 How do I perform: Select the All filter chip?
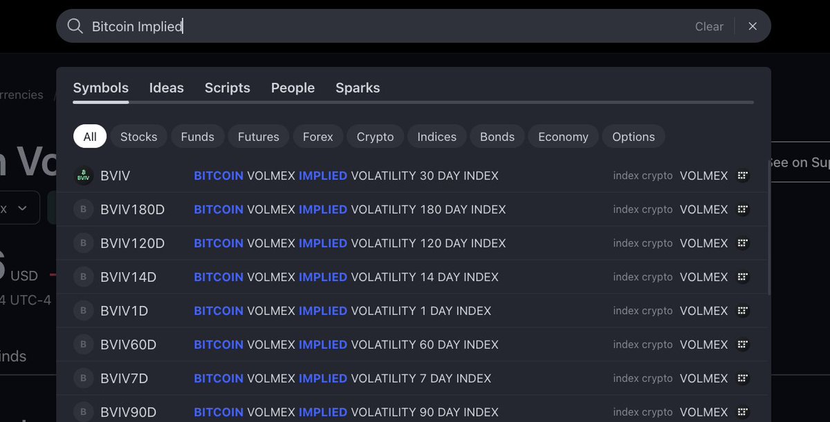tap(90, 137)
